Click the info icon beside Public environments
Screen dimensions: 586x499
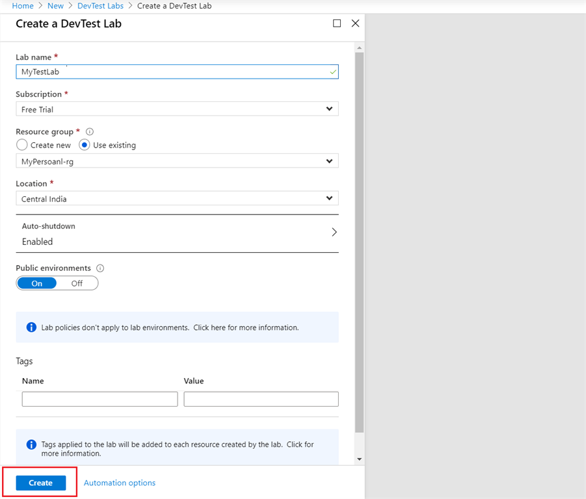100,268
